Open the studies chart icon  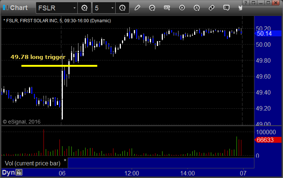[152, 8]
